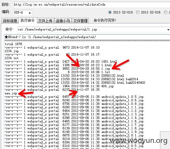Screen dimensions: 170x149
Task: Click the android_update_1.1.8.jsp entry
Action: tap(123, 129)
